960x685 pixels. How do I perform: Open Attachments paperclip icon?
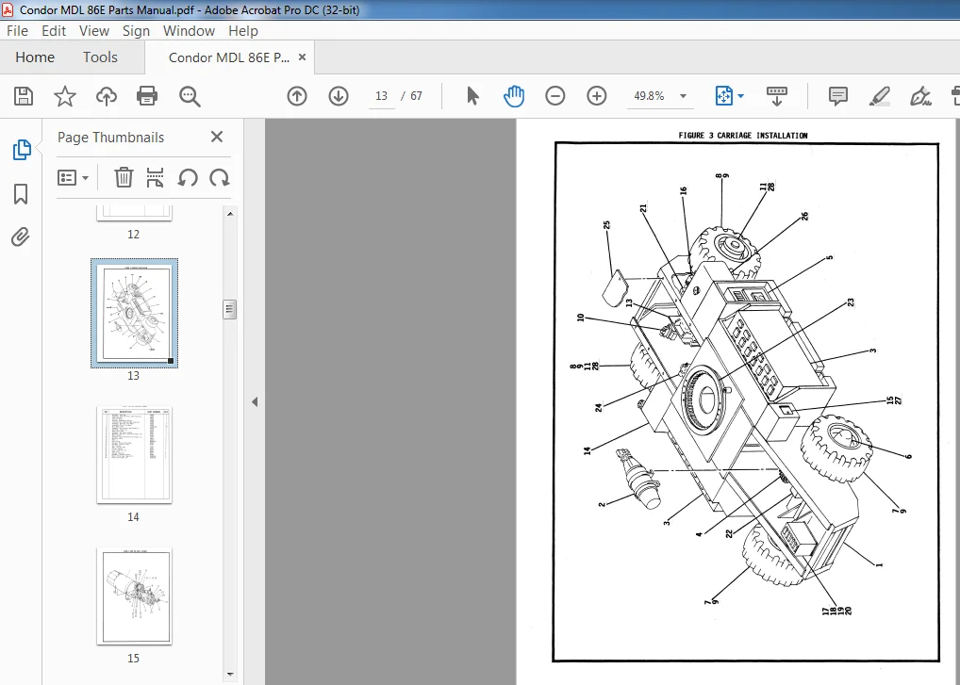20,236
